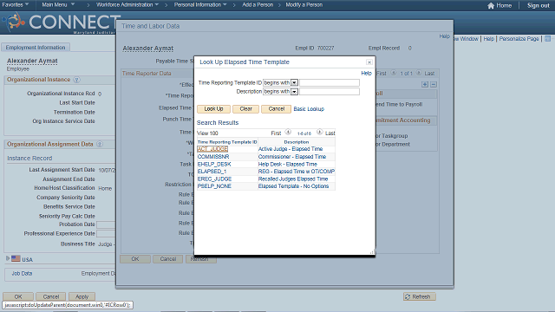Open Organizational Instance help icon
Viewport: 555px width, 312px height.
[76, 80]
